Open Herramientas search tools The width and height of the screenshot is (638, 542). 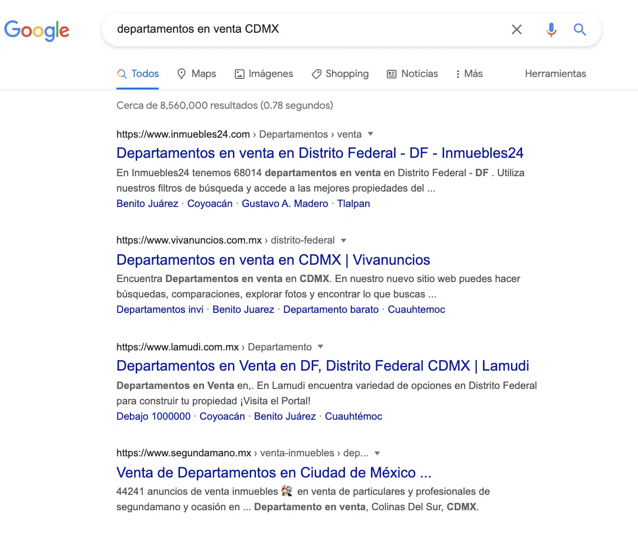(x=555, y=74)
